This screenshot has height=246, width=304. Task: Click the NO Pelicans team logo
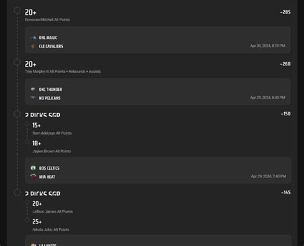[x=33, y=98]
